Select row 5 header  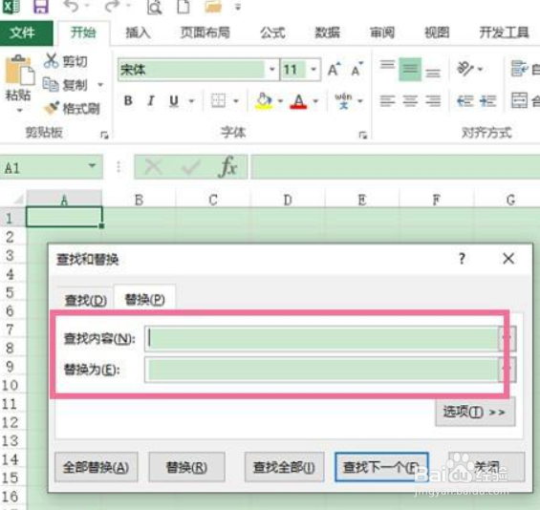pyautogui.click(x=10, y=292)
